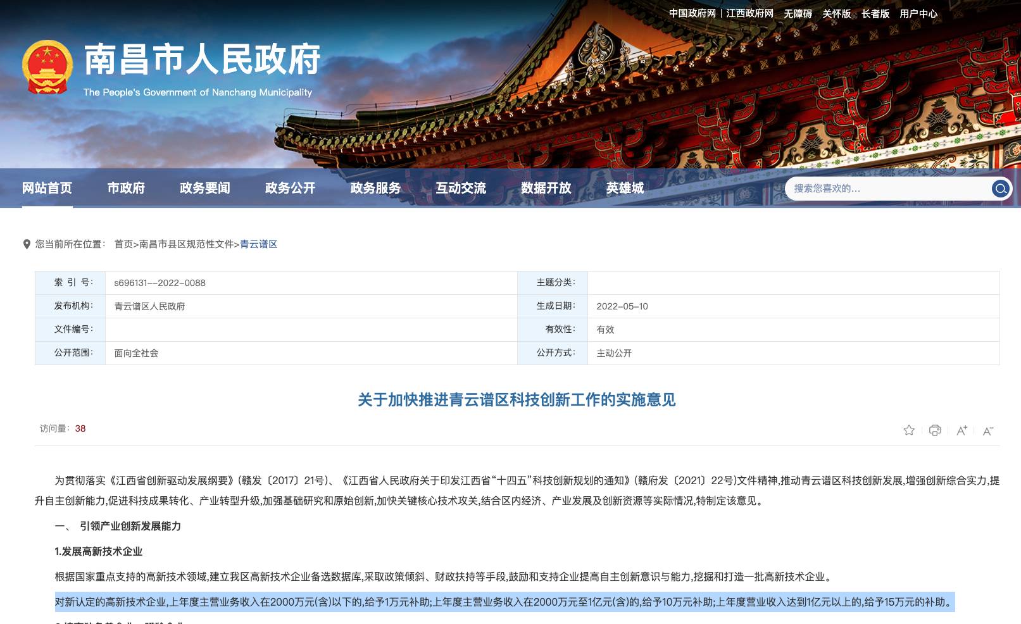This screenshot has height=624, width=1021.
Task: Click the 公开方式 label cell
Action: point(553,353)
